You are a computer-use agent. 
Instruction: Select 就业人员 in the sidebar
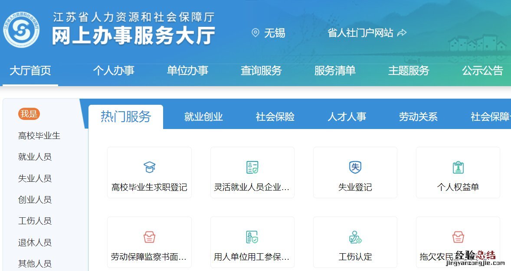35,157
